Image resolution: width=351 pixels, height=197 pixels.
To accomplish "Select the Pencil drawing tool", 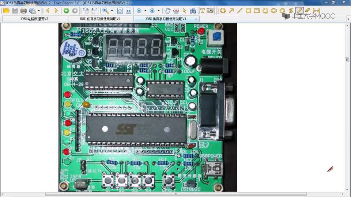I will [x=299, y=10].
